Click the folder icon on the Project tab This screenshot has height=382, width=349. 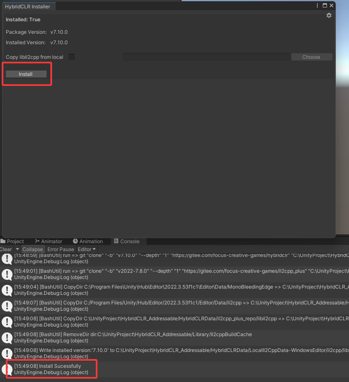(4, 241)
